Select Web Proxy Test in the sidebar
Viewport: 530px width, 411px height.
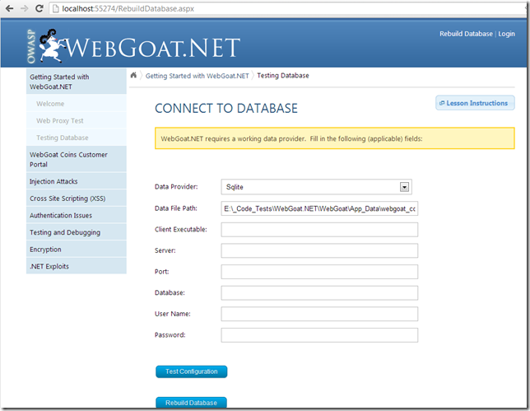tap(77, 120)
